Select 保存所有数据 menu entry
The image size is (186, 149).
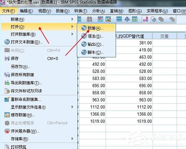[39, 75]
